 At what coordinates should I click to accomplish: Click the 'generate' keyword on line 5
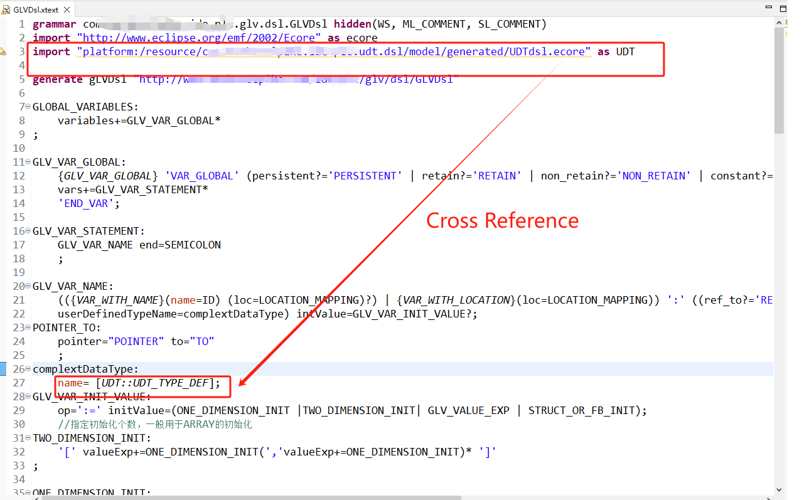(x=58, y=79)
